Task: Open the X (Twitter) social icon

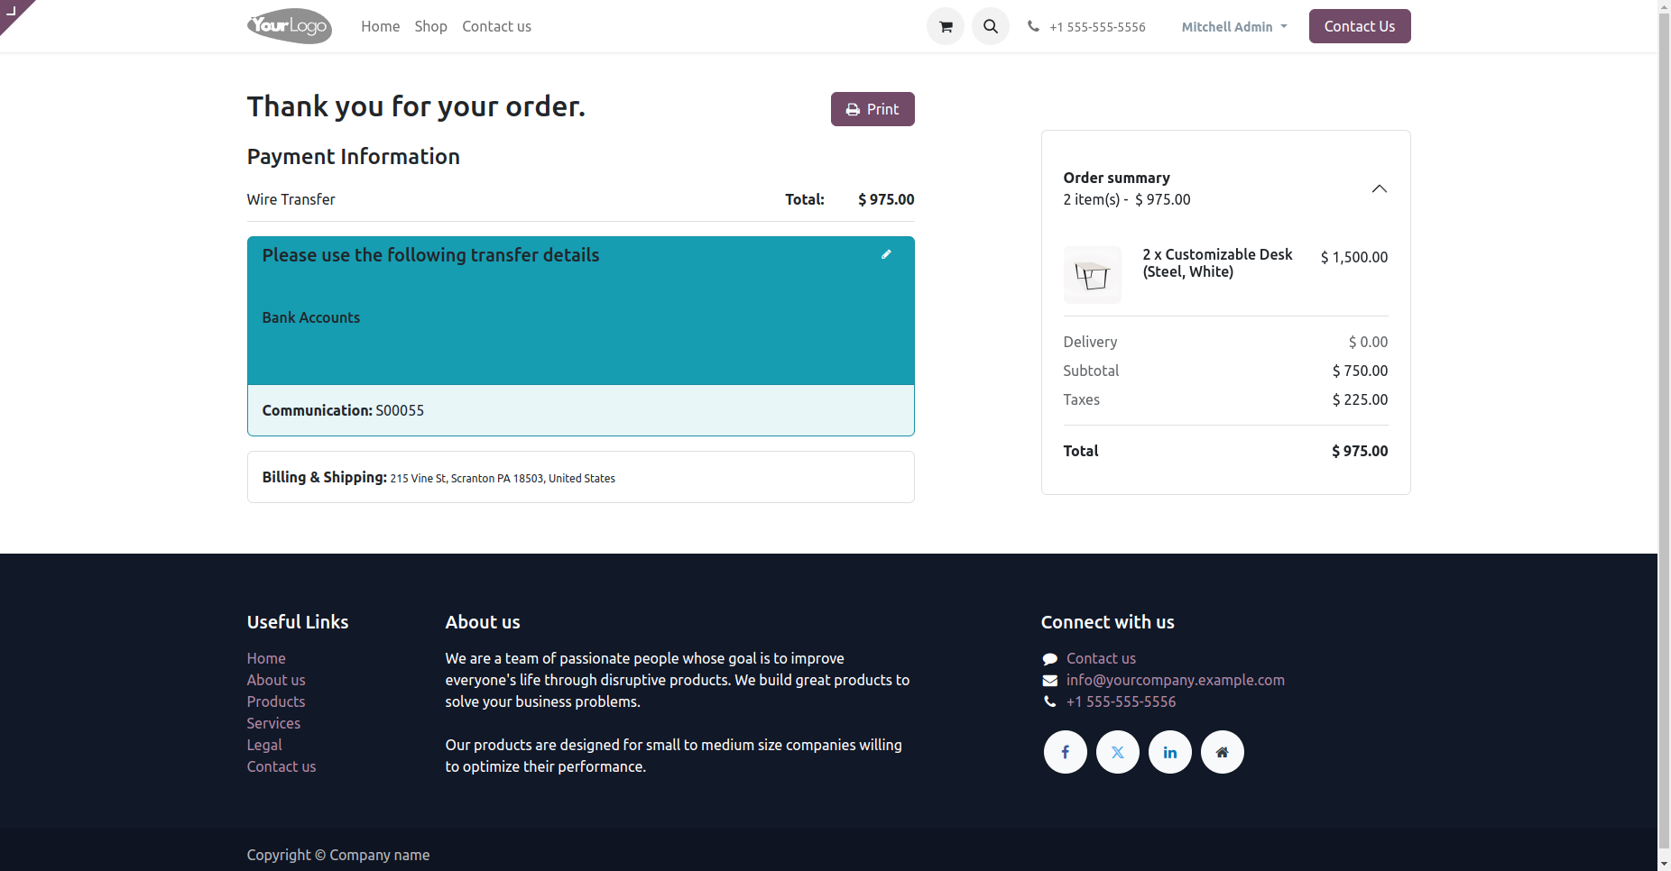Action: pyautogui.click(x=1117, y=752)
